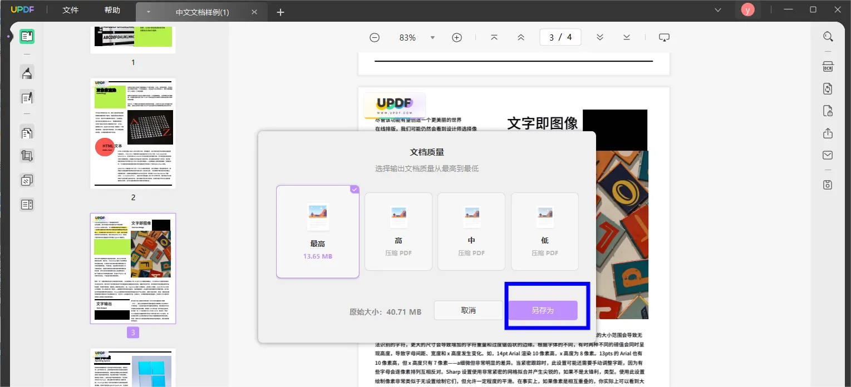Viewport: 851px width, 387px height.
Task: Close the 中文文档样例(1) tab
Action: (x=254, y=12)
